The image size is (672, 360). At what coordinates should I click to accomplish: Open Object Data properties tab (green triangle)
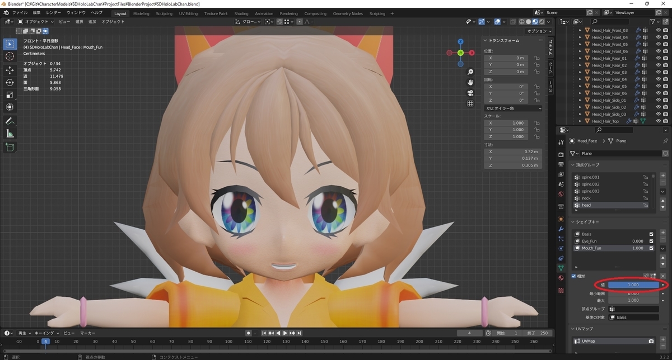561,268
